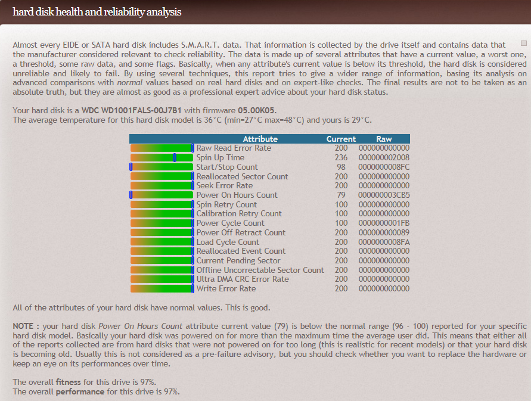
Task: Click the Start/Stop Count health bar
Action: coord(162,167)
